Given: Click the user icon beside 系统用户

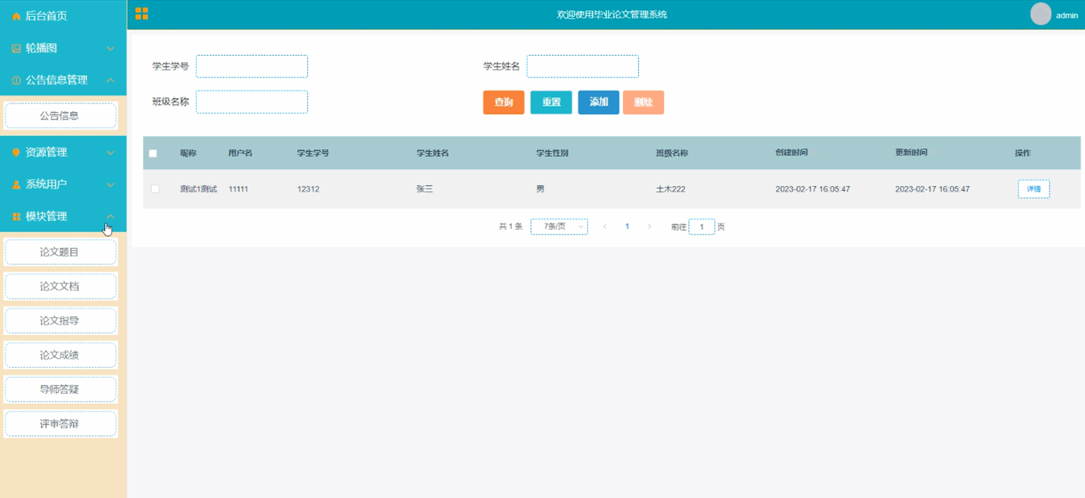Looking at the screenshot, I should 16,185.
